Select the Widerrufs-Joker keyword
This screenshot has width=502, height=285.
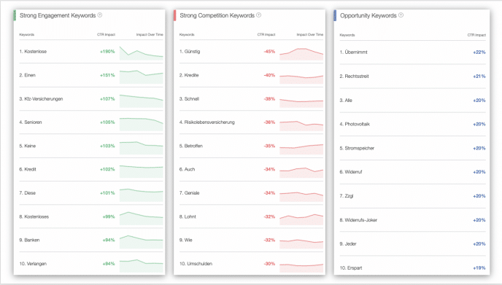[x=358, y=220]
